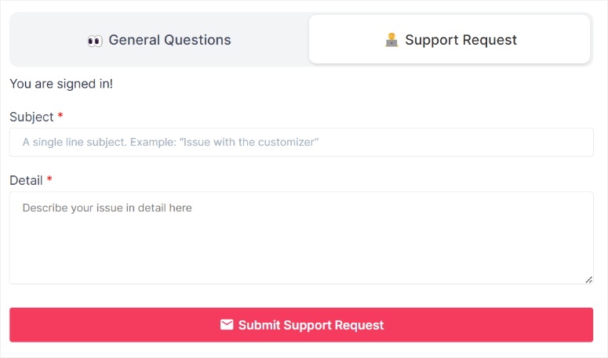Click the "You are signed in!" message
The image size is (608, 358).
pos(61,84)
